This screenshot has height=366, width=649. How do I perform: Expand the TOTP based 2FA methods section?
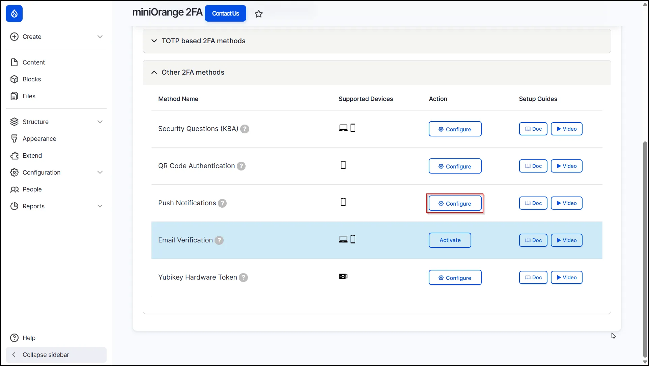click(x=377, y=41)
